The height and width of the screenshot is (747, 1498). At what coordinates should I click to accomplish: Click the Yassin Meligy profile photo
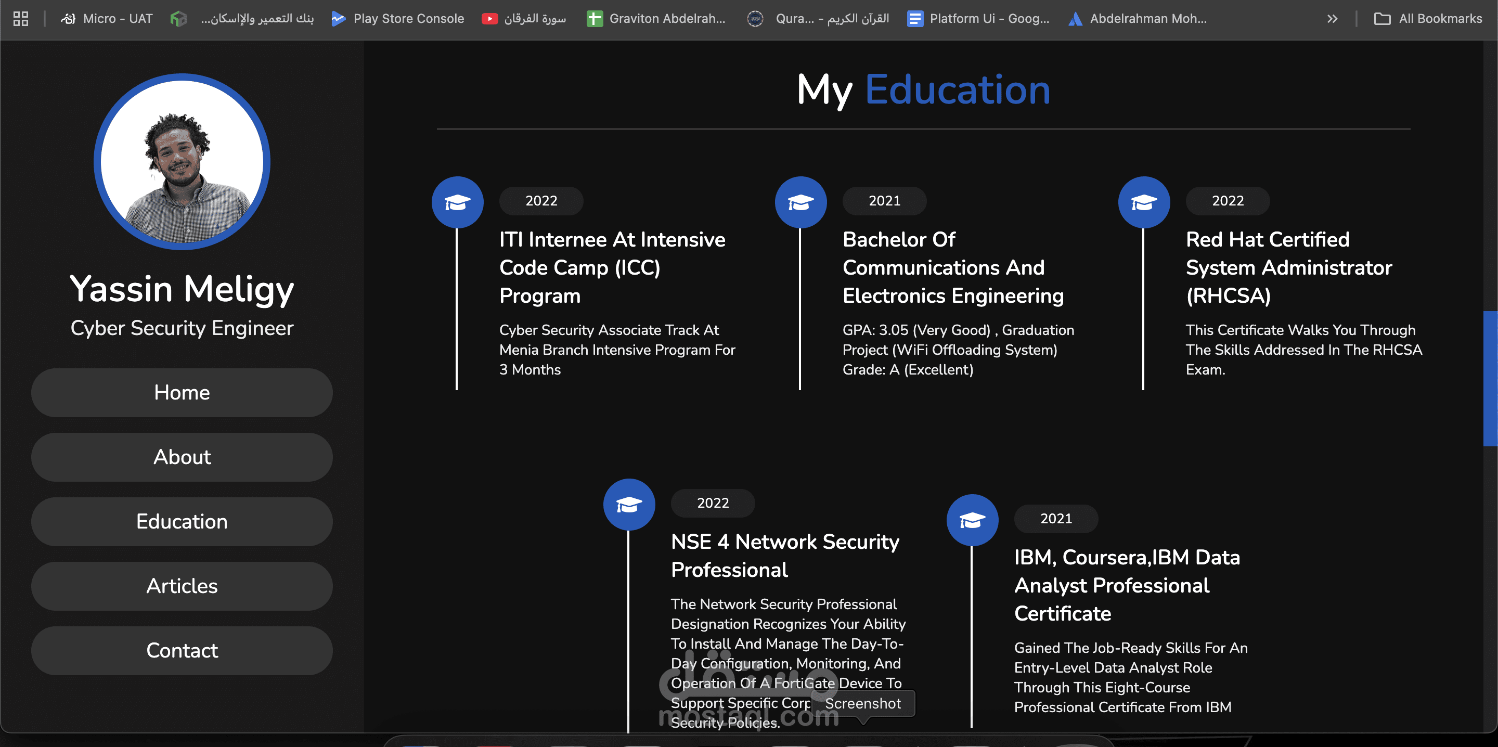click(x=182, y=162)
